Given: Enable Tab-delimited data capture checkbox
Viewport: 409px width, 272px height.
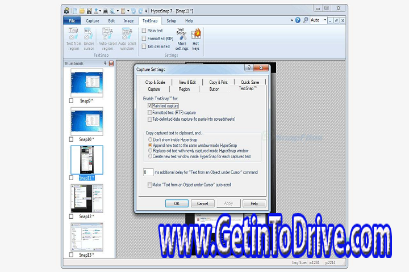Looking at the screenshot, I should click(150, 119).
